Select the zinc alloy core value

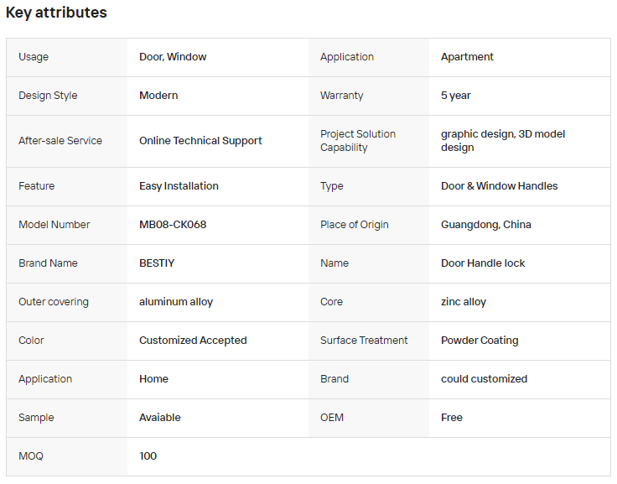point(464,302)
